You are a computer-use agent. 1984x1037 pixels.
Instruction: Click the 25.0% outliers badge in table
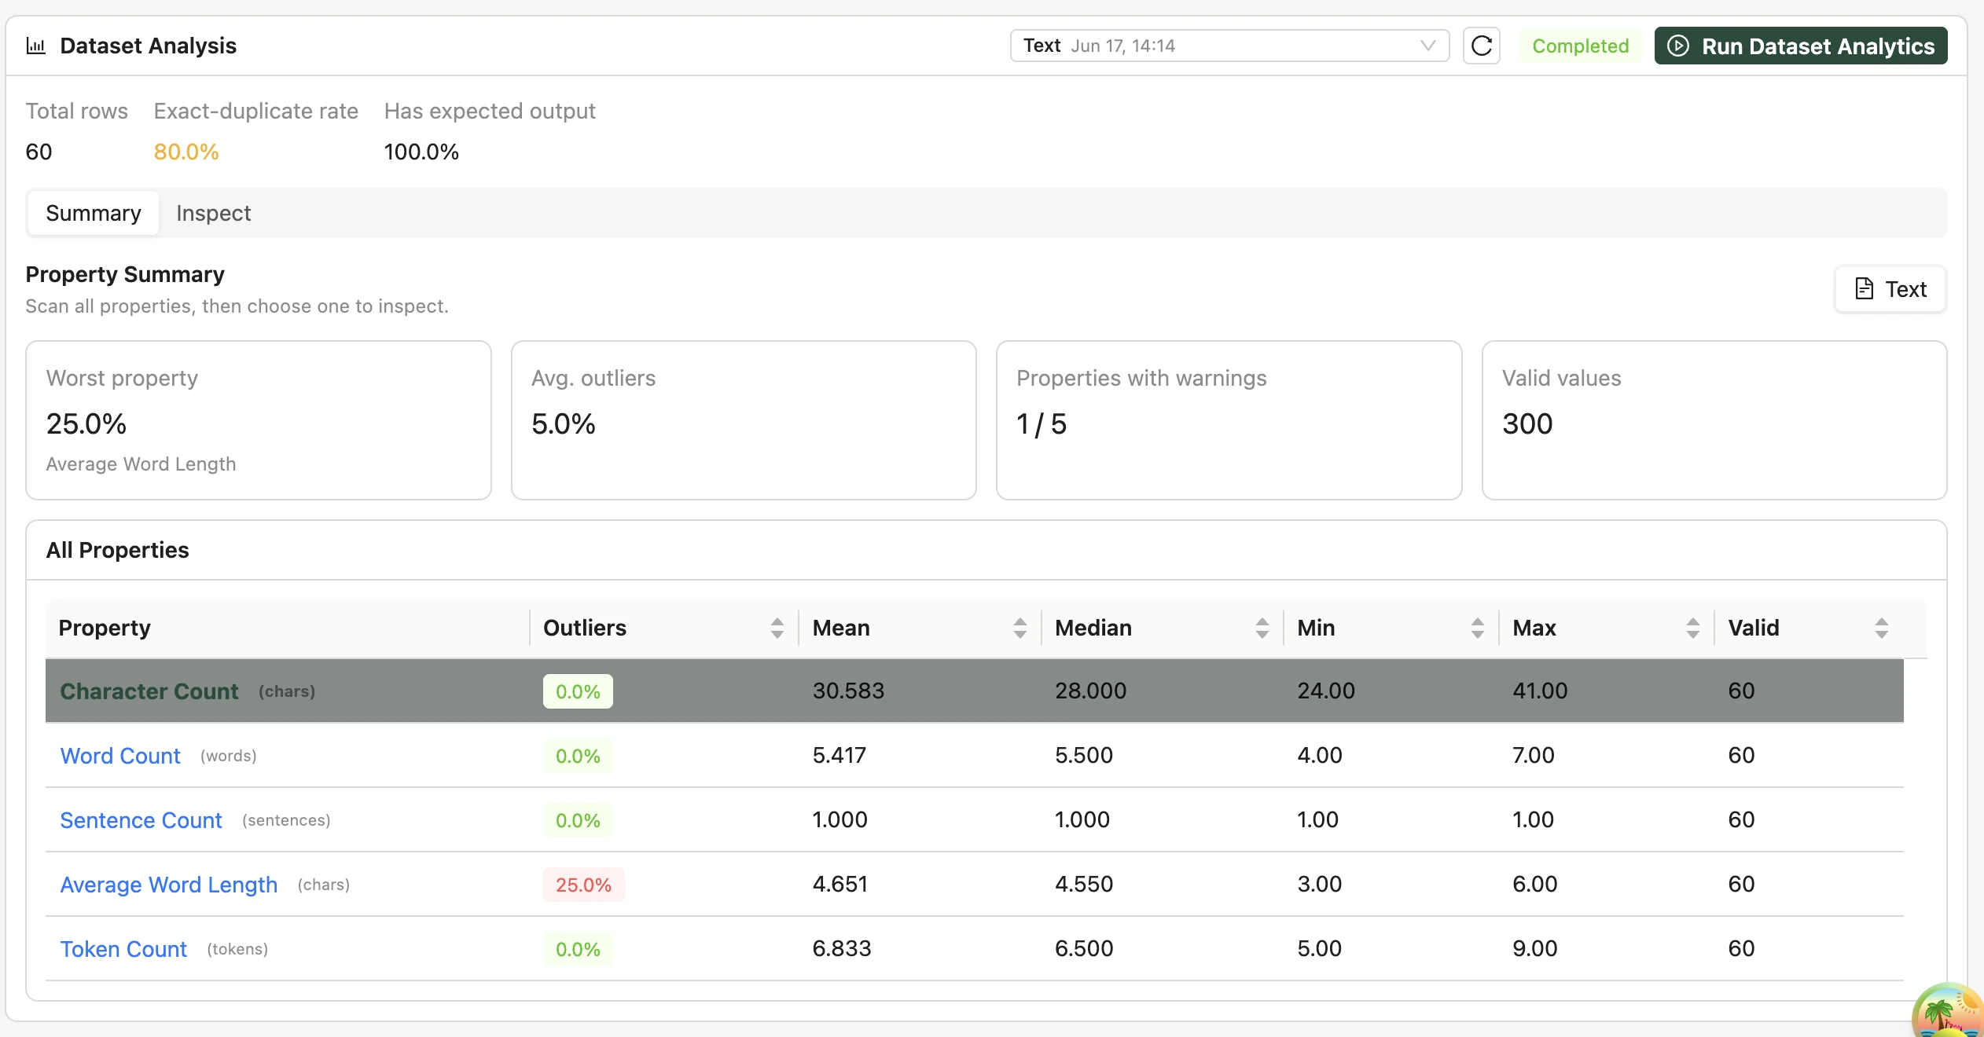pos(583,885)
